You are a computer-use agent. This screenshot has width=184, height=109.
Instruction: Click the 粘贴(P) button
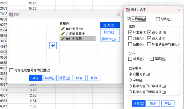click(50, 78)
